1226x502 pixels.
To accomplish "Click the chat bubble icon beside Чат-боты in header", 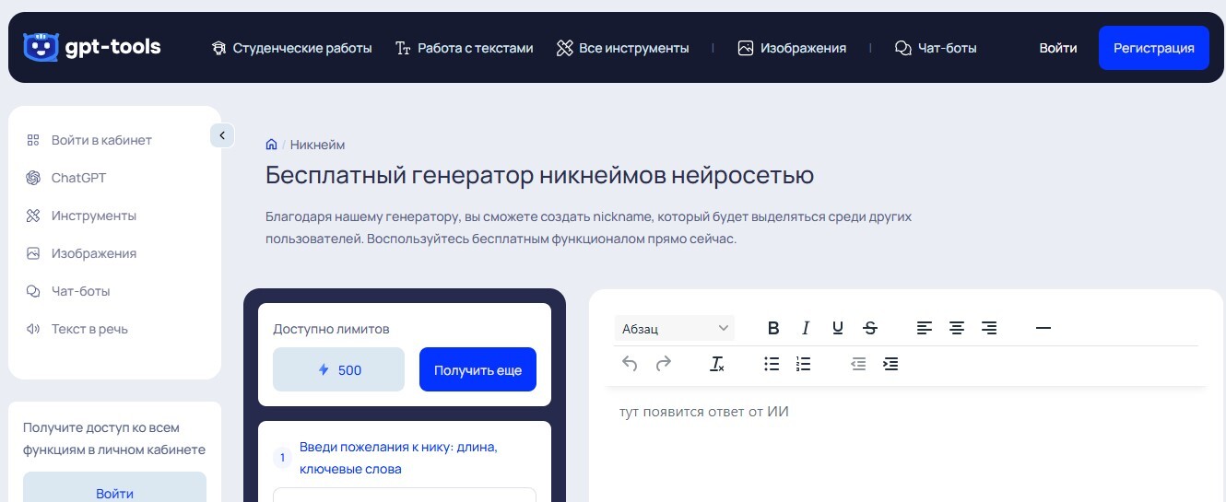I will (x=902, y=48).
